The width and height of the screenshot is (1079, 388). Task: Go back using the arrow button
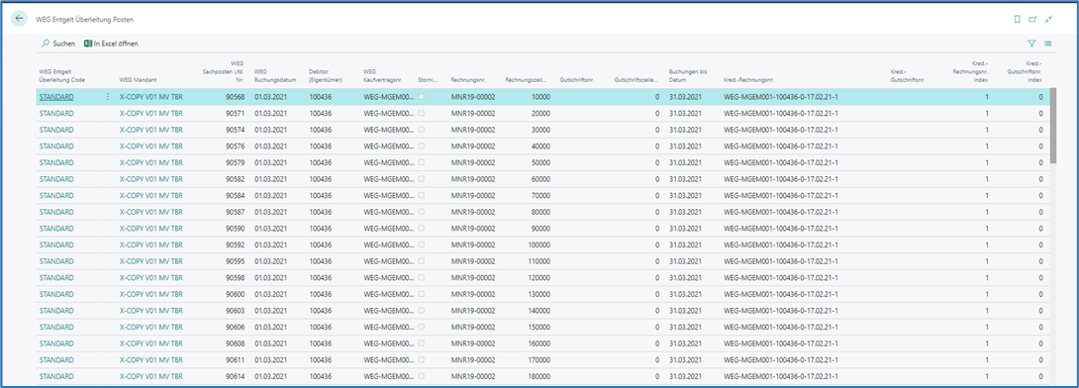[19, 19]
